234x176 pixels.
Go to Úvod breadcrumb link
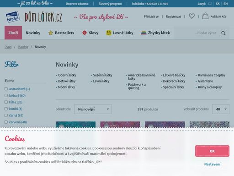pos(8,47)
